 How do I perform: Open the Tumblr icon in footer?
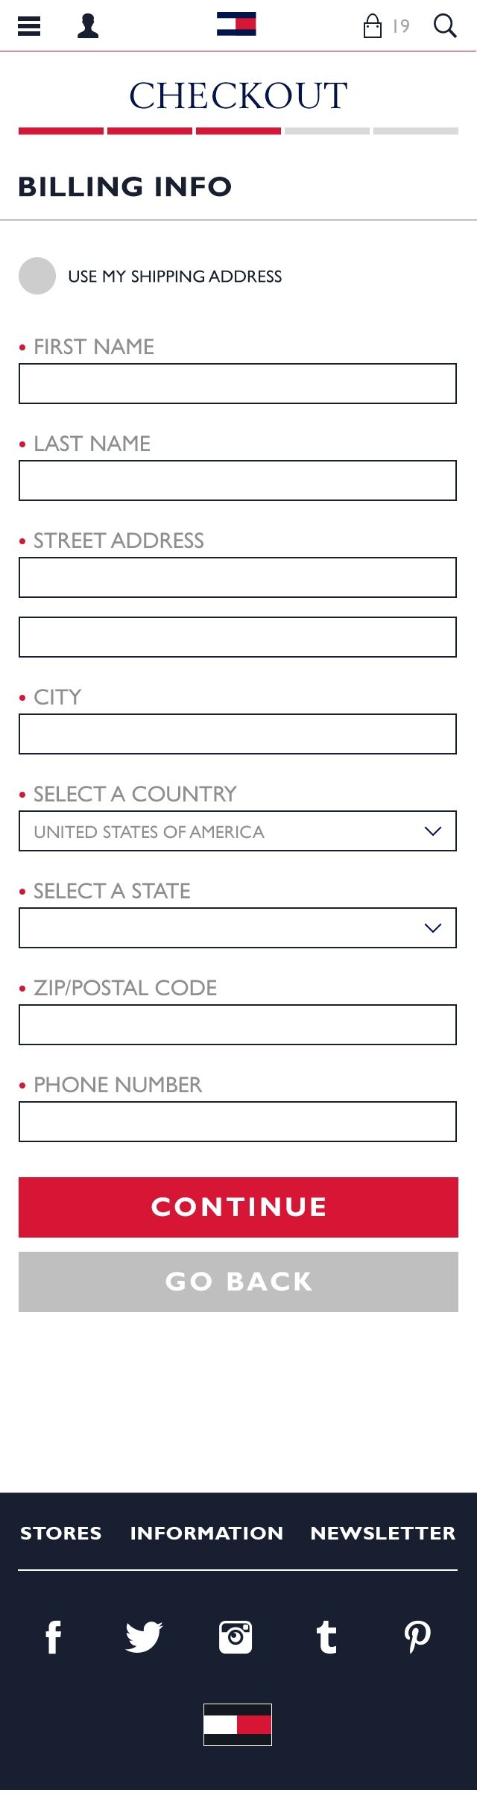327,1637
